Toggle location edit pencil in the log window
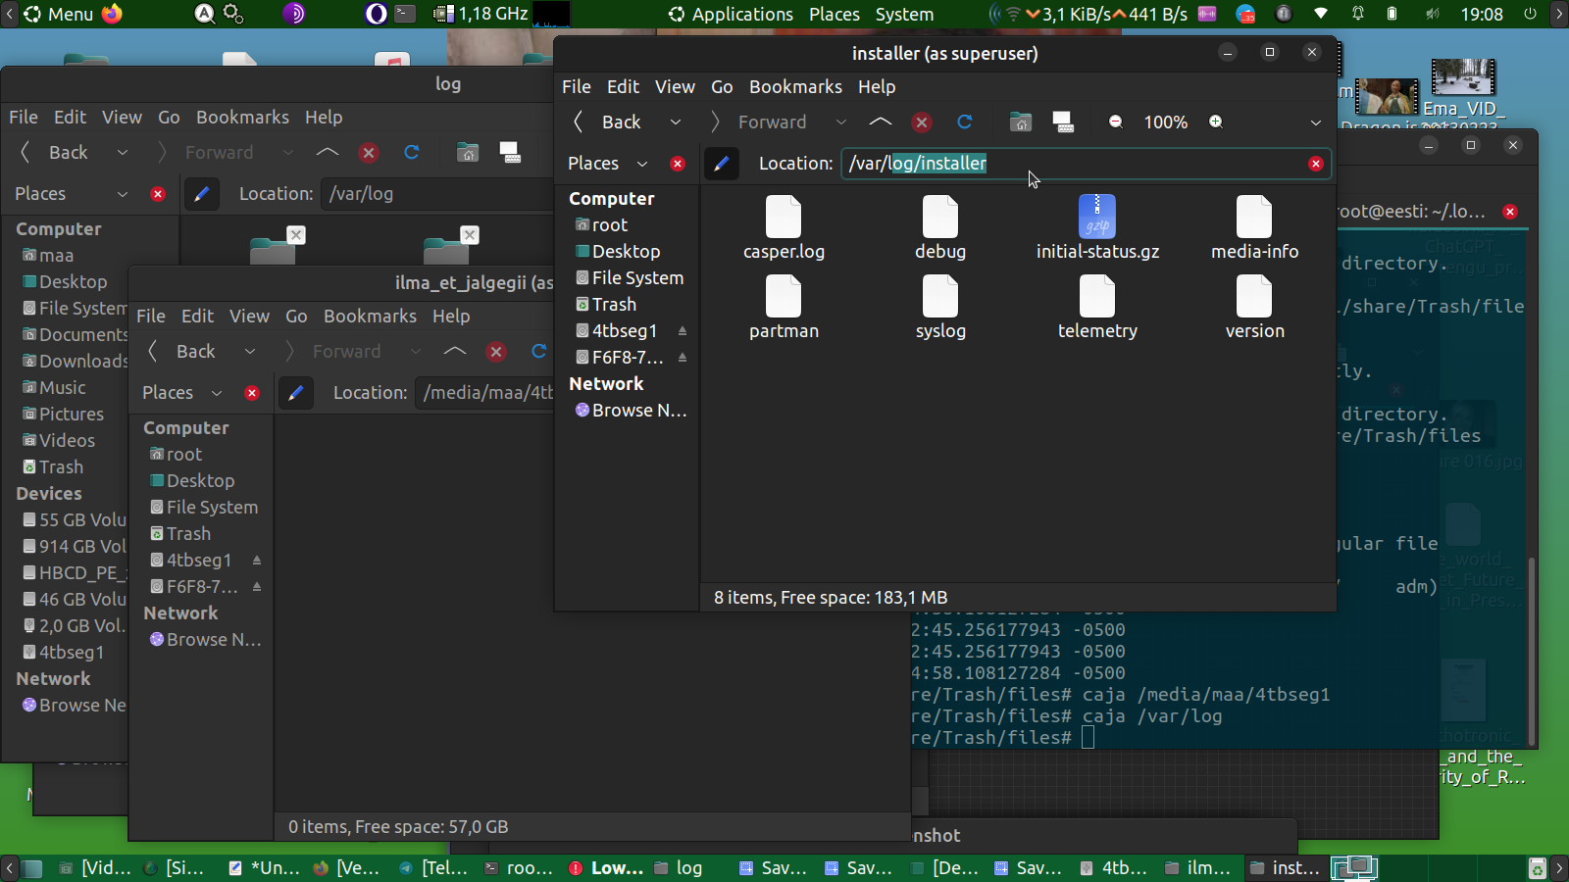The height and width of the screenshot is (882, 1569). tap(202, 194)
